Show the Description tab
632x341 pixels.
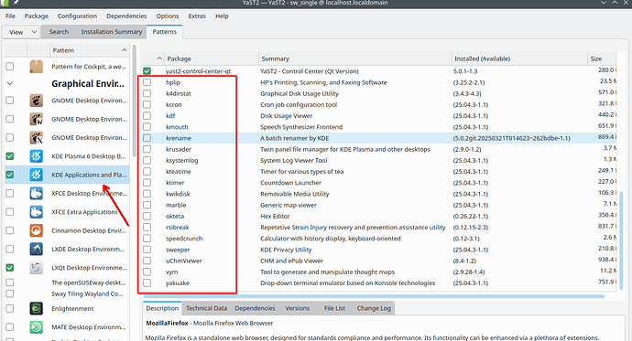(x=162, y=308)
